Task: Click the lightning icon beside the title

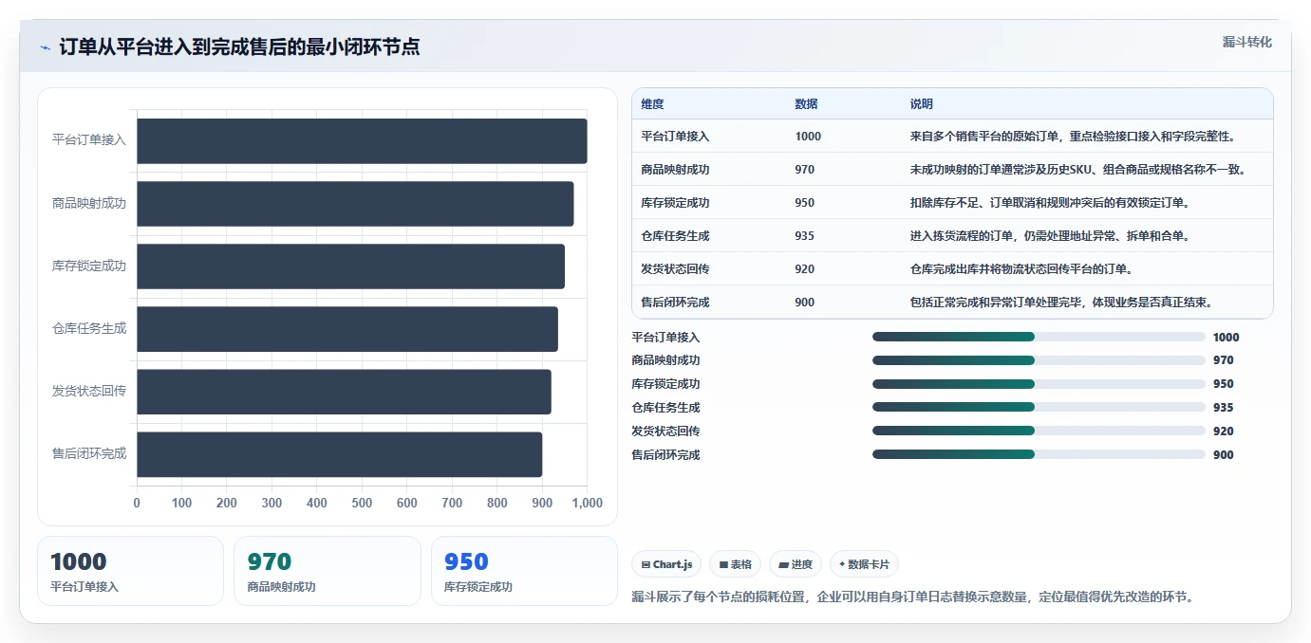Action: point(45,47)
